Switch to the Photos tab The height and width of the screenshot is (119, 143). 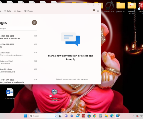(x=29, y=11)
